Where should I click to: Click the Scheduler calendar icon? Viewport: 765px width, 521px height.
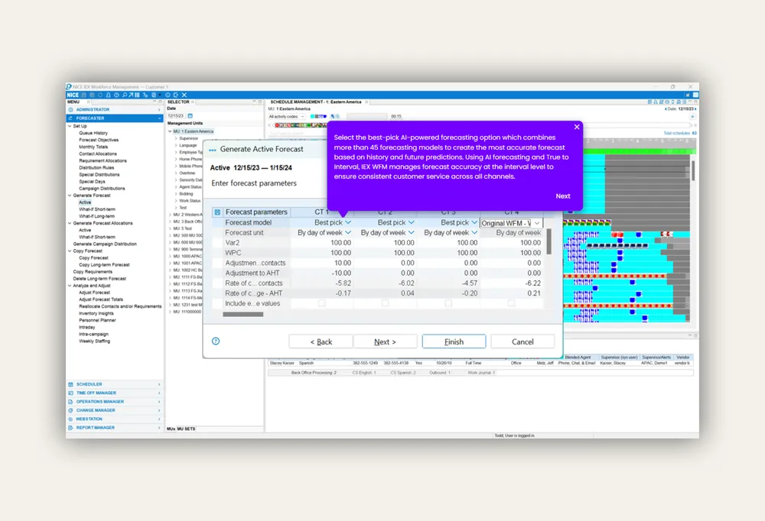[70, 384]
